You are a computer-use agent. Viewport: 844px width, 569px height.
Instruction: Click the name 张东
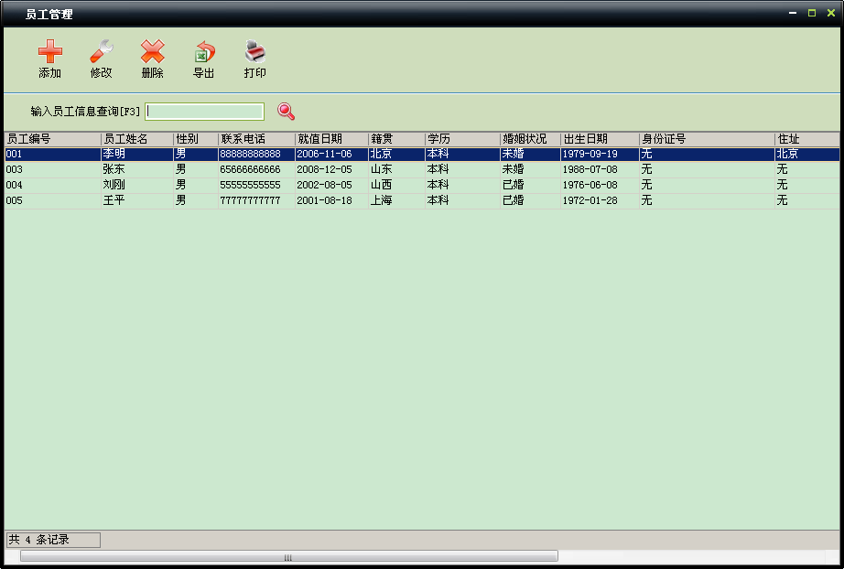click(114, 169)
